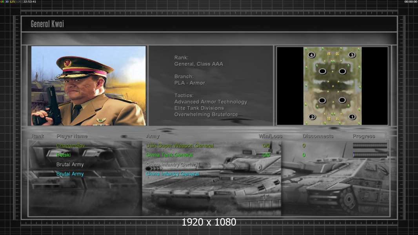Click grey China Infantry General entry
This screenshot has height=235, width=418.
173,164
